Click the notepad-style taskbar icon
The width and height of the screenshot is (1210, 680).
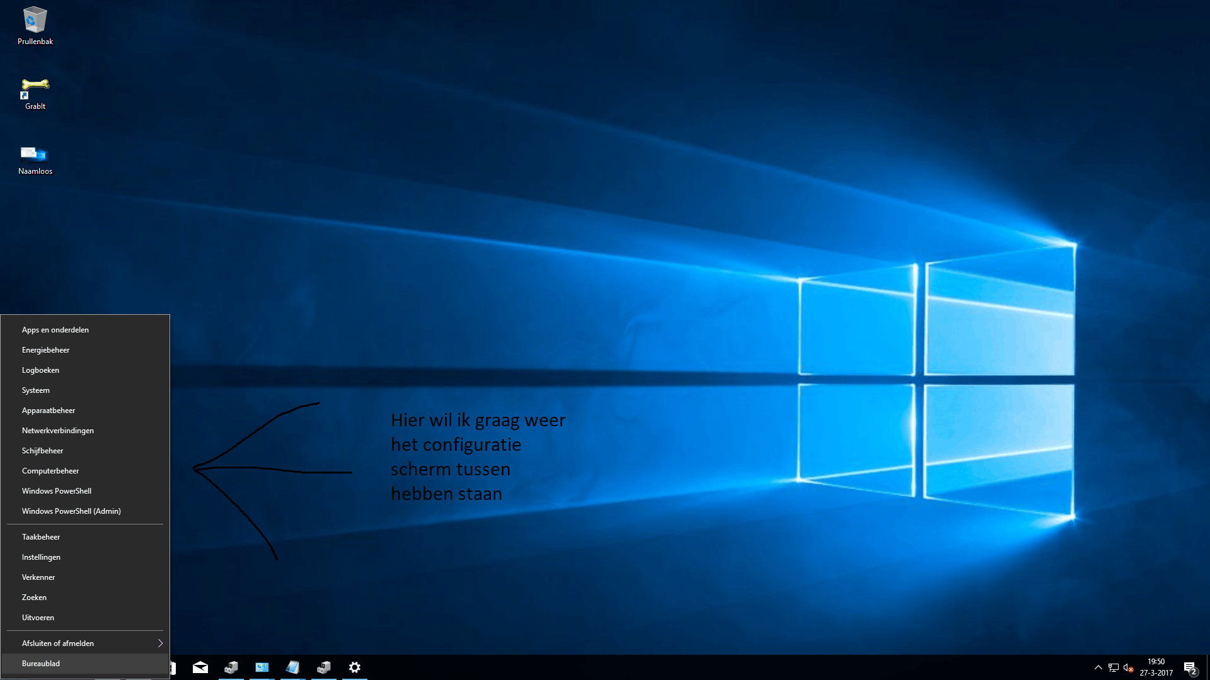pyautogui.click(x=293, y=667)
